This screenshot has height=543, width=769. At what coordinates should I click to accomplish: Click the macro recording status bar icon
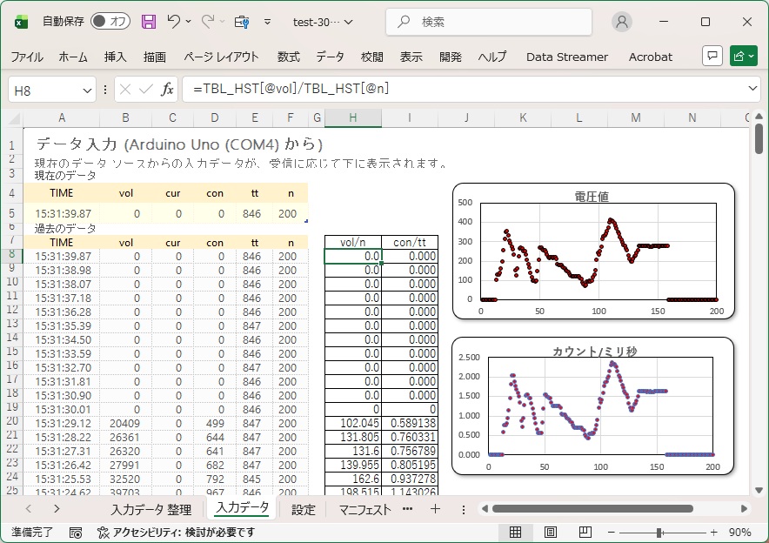(x=76, y=532)
